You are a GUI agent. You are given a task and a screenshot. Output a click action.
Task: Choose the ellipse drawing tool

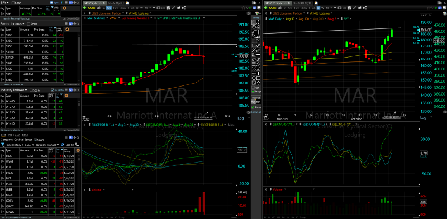coord(254,78)
